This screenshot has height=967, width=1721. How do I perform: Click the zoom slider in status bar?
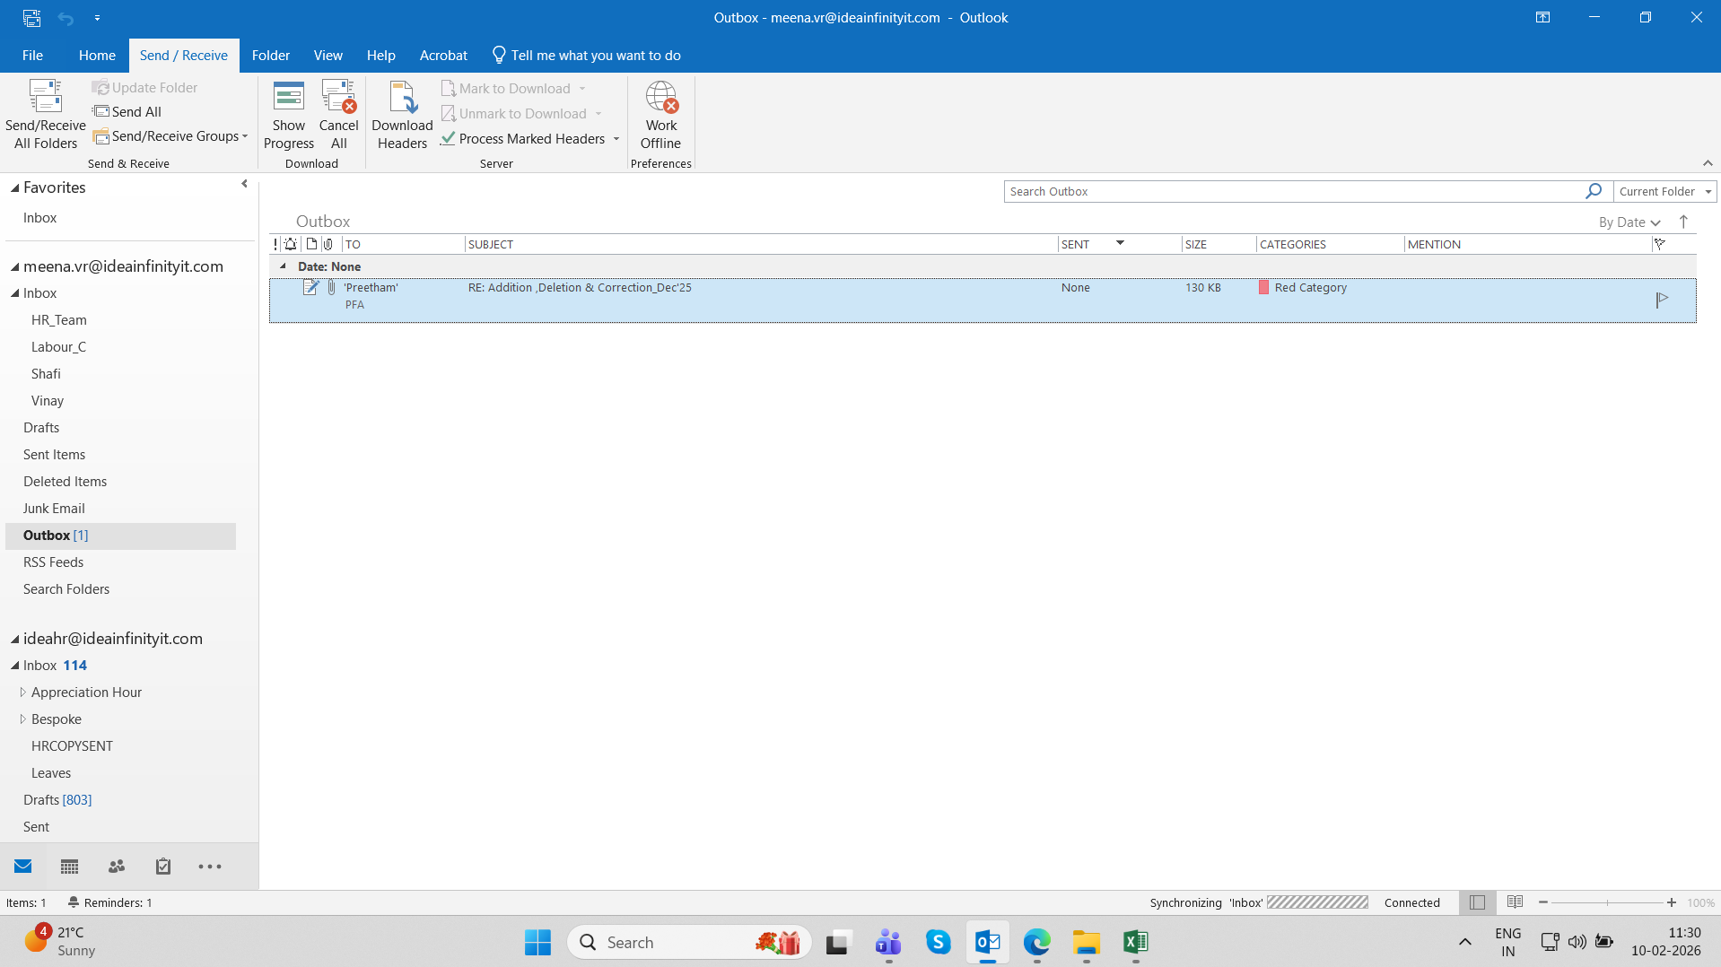[1607, 902]
